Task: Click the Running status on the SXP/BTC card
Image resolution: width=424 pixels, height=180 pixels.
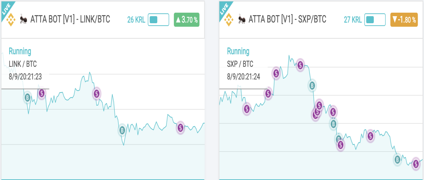Action: click(x=238, y=51)
